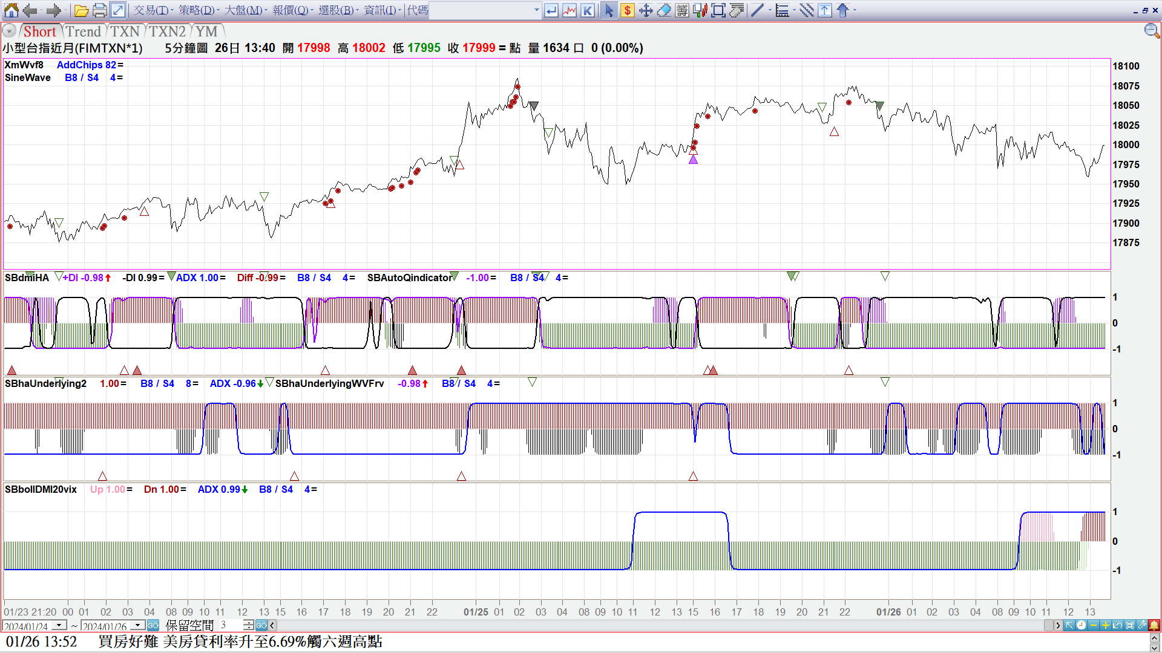Click the print icon
This screenshot has height=653, width=1162.
click(100, 10)
